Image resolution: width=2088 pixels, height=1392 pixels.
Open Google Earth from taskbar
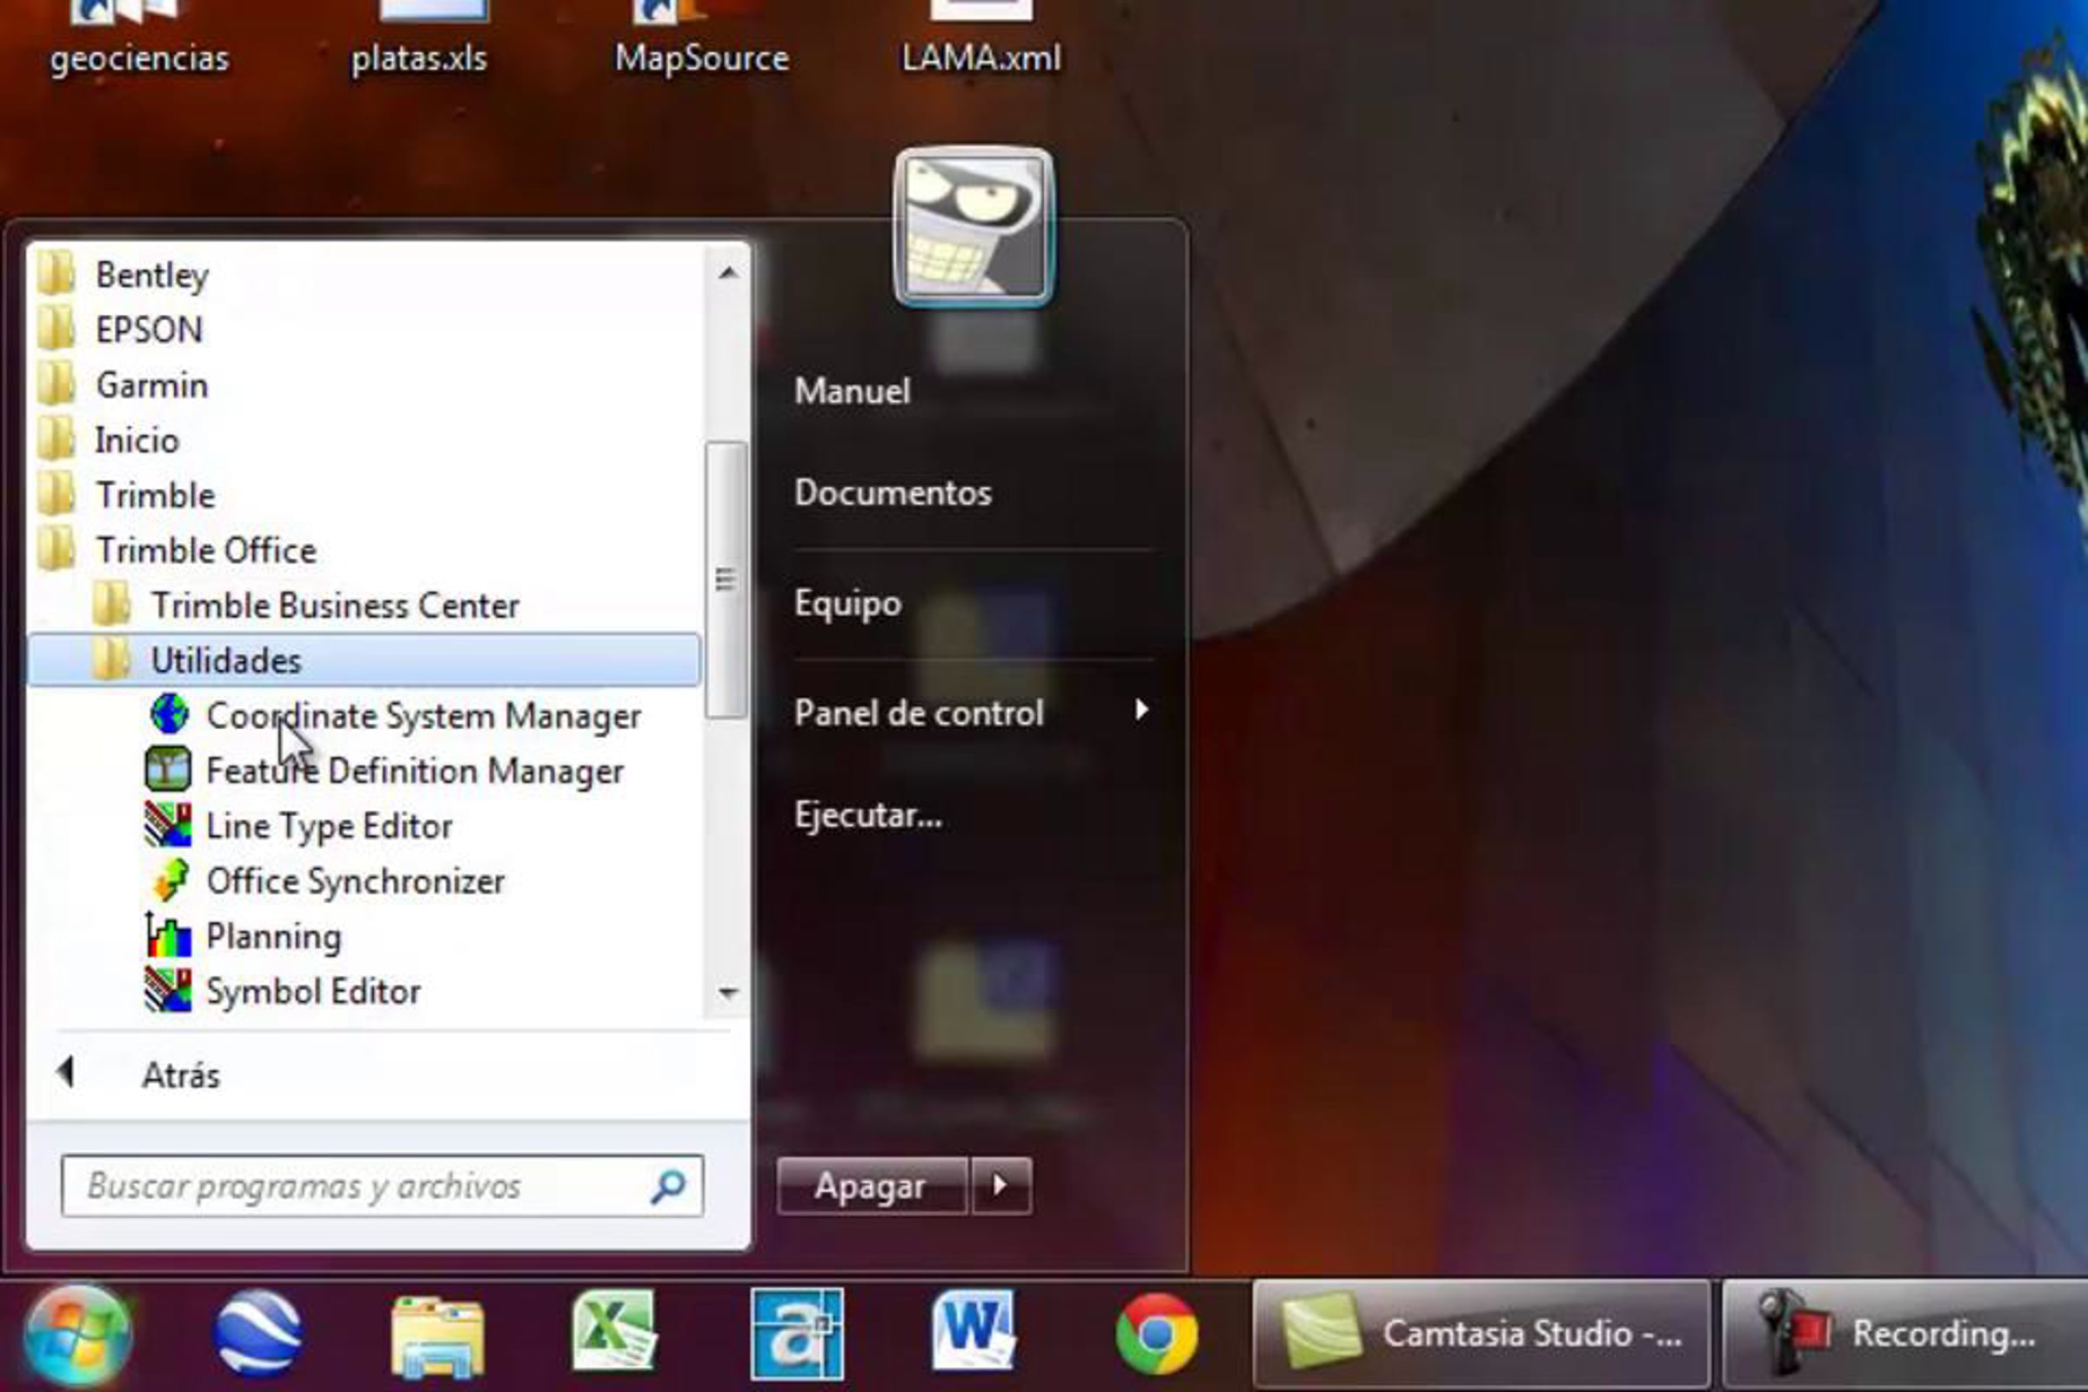click(x=258, y=1334)
